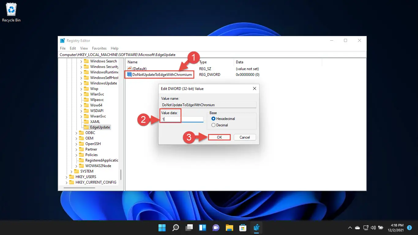Open the Favorites menu
Screen dimensions: 418x235
tap(99, 48)
